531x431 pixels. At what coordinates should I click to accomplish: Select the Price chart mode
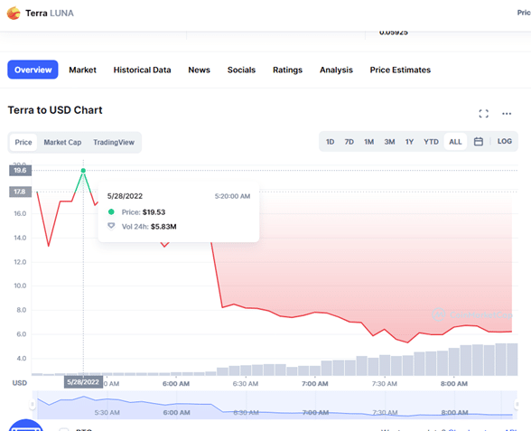pyautogui.click(x=23, y=143)
